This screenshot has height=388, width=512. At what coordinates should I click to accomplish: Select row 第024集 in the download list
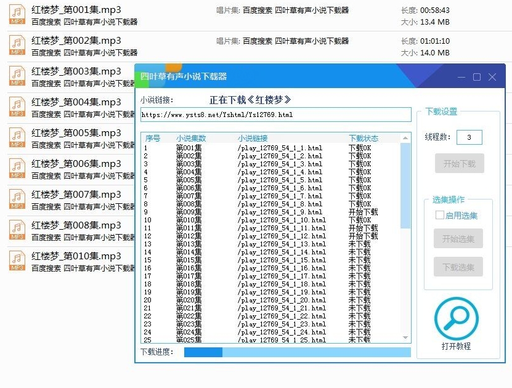coord(270,332)
